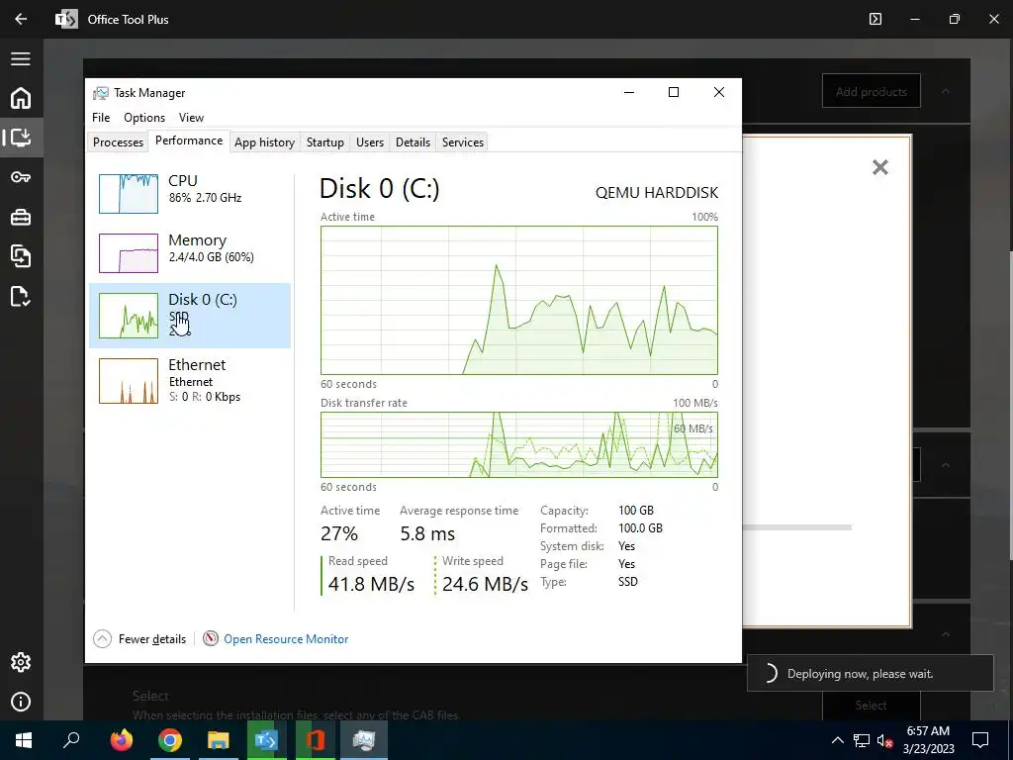Click the muted volume tray icon
This screenshot has height=760, width=1013.
point(884,740)
